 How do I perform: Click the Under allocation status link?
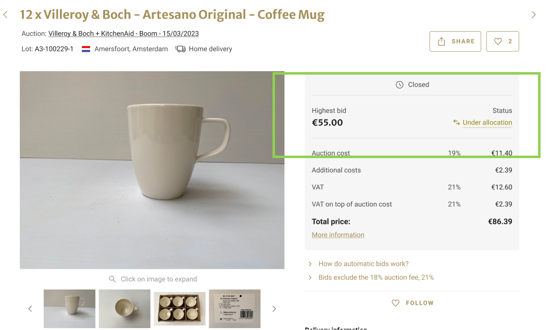(x=487, y=123)
